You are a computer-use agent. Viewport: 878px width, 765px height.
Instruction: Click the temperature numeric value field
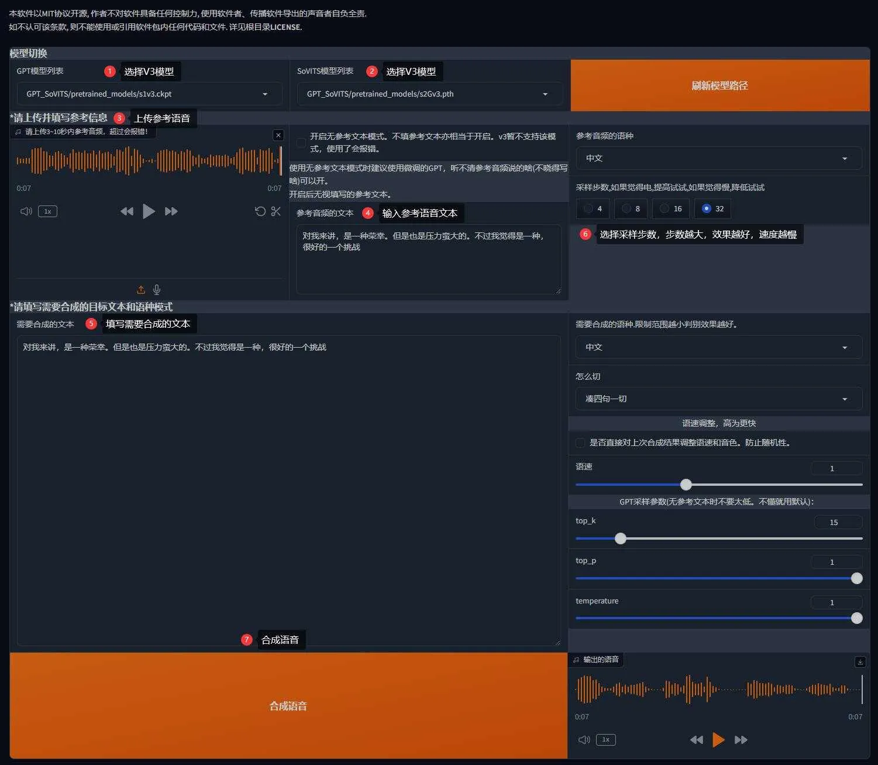(x=836, y=602)
